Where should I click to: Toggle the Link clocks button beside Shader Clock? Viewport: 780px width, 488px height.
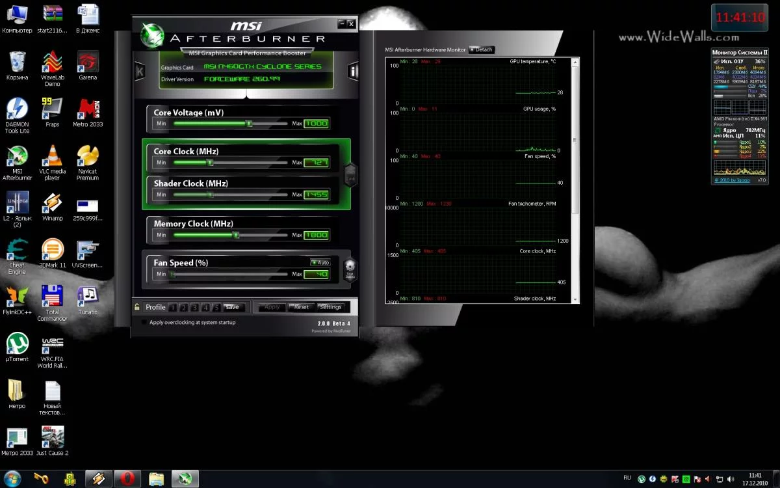tap(350, 175)
